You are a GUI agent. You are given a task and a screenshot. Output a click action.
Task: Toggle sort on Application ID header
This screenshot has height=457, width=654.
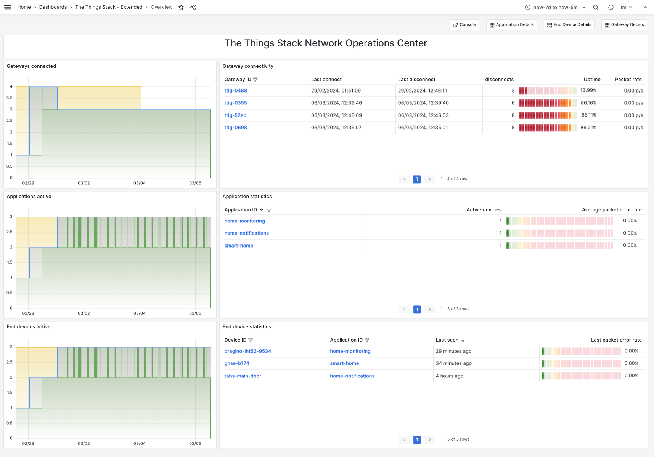pyautogui.click(x=241, y=210)
